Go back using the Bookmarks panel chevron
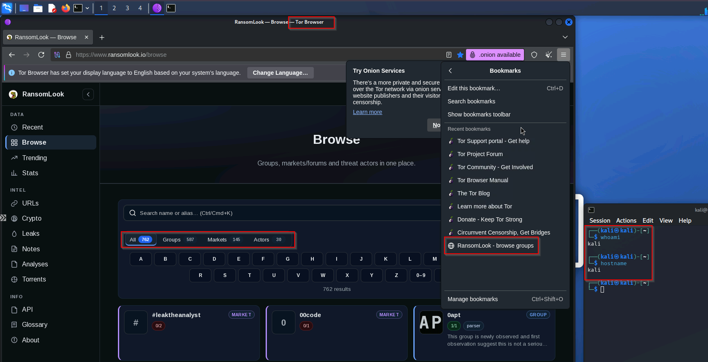This screenshot has width=708, height=362. pos(451,71)
